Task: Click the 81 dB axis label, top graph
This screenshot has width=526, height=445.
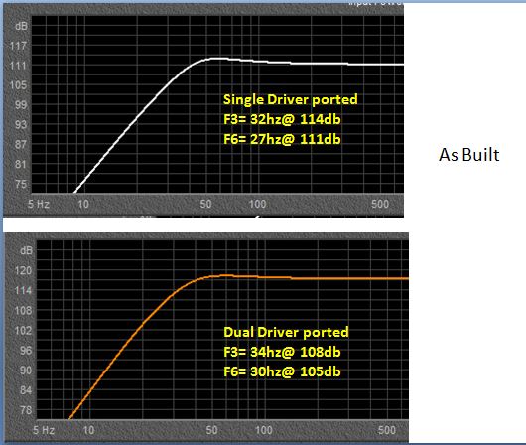Action: click(20, 164)
